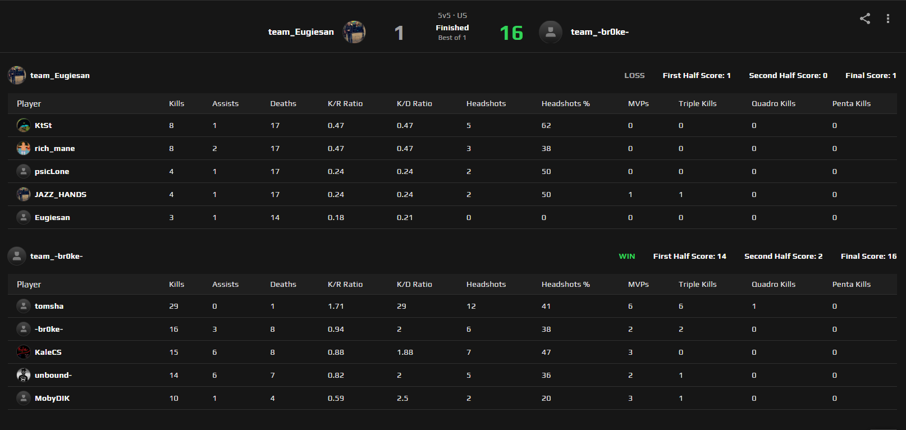Open -br0ke- player profile link in table
Viewport: 906px width, 430px height.
pos(49,329)
